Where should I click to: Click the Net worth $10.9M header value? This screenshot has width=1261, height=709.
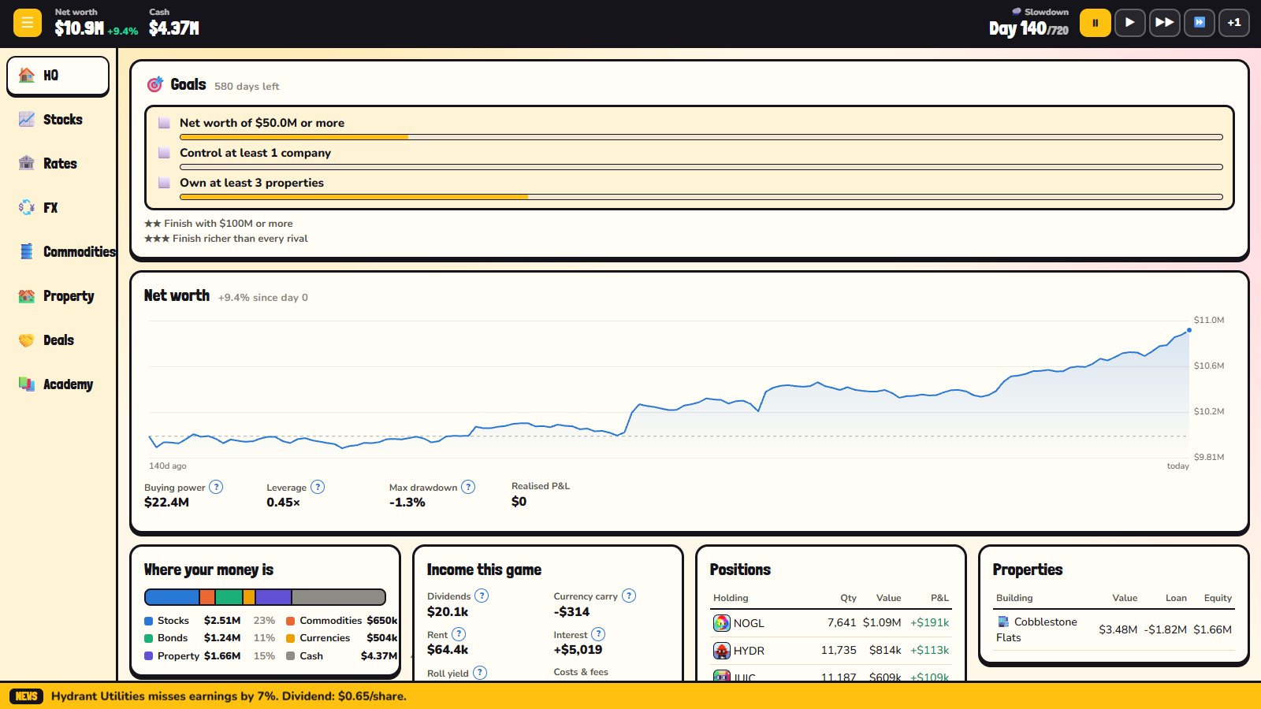[x=79, y=28]
